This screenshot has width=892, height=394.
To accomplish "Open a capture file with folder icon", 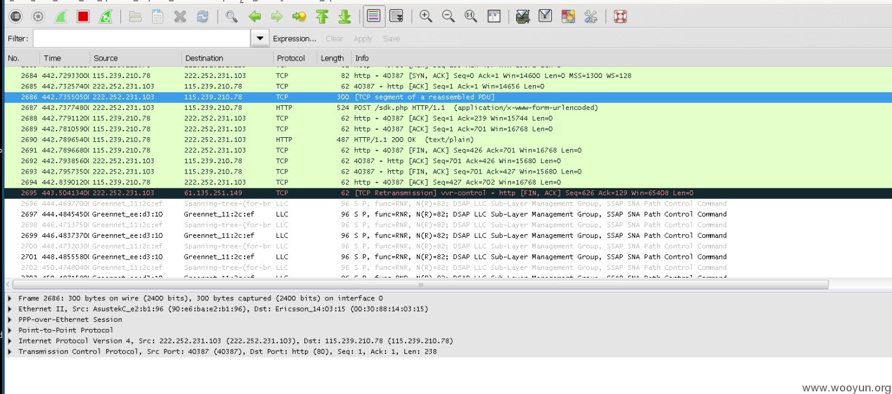I will [135, 16].
